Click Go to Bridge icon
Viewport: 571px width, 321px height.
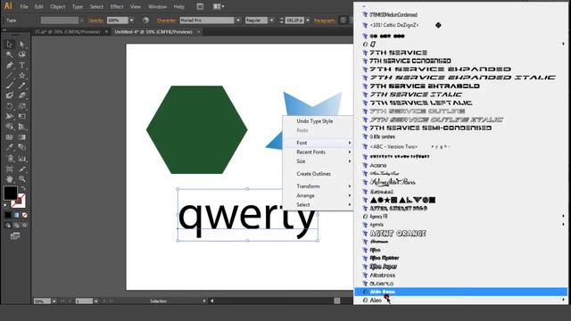tap(200, 6)
